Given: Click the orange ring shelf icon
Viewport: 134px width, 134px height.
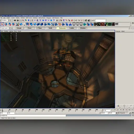Looking at the screenshot, I should coord(60,24).
